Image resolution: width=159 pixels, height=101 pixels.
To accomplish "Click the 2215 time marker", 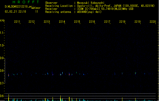I will pos(77,22).
